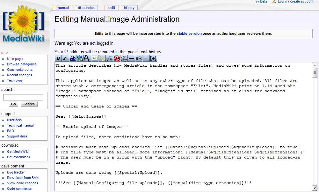
Task: Open the history tab
Action: [129, 8]
